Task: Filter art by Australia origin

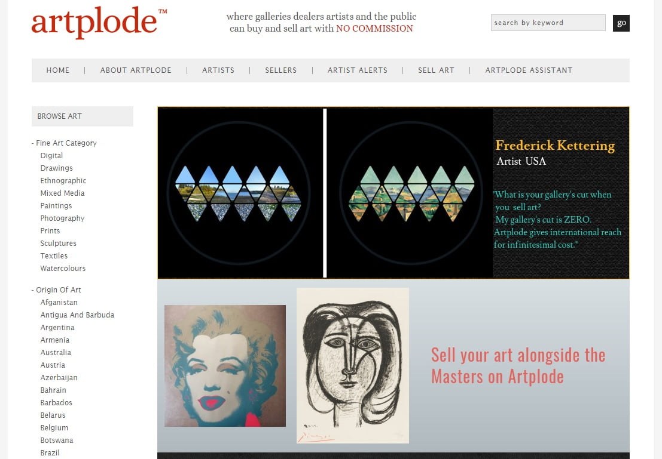Action: pyautogui.click(x=56, y=352)
